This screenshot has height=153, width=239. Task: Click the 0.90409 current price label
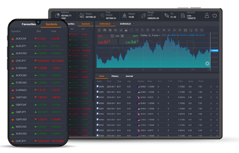(x=214, y=50)
